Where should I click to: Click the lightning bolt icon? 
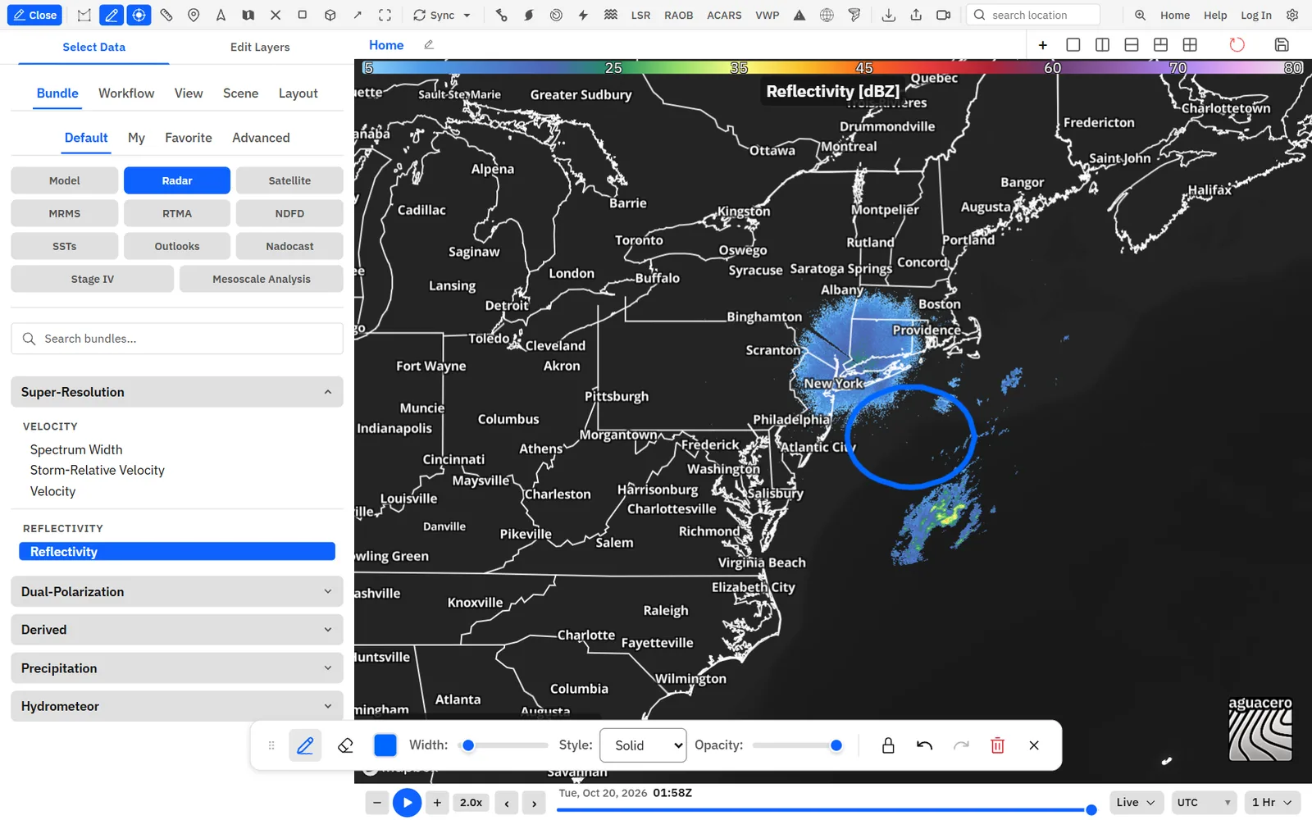(583, 15)
